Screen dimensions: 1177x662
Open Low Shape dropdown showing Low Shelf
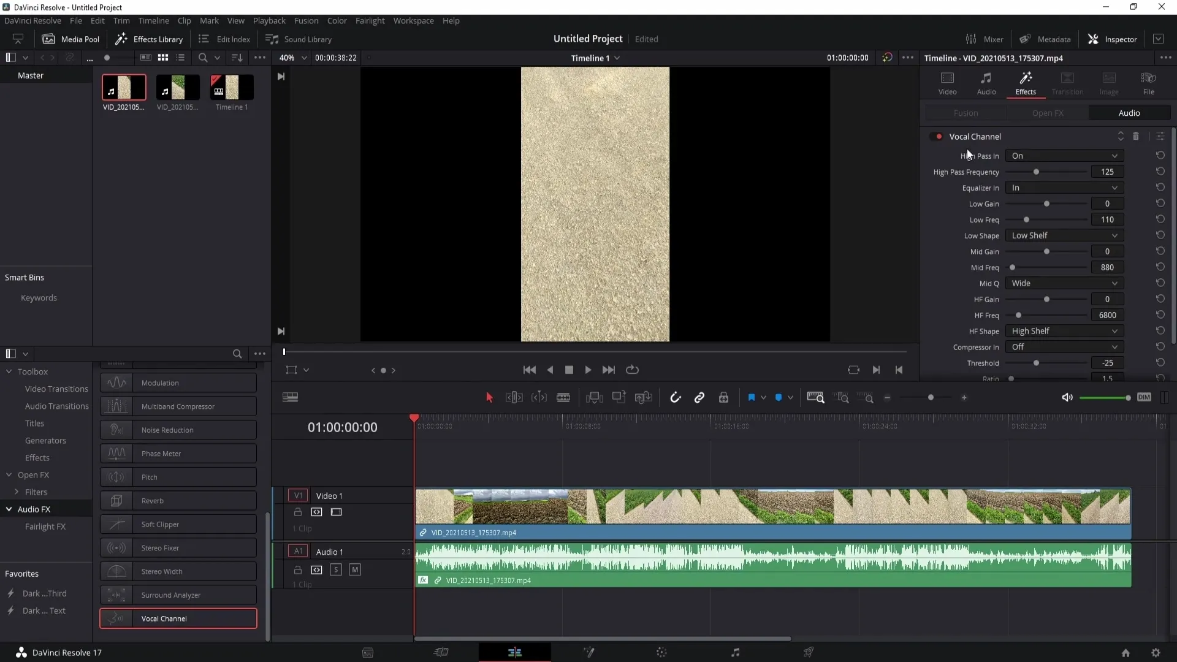1065,235
